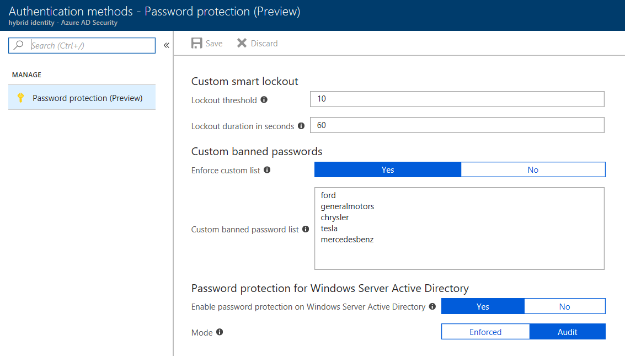Switch Mode to Enforced
Image resolution: width=625 pixels, height=356 pixels.
click(x=485, y=332)
